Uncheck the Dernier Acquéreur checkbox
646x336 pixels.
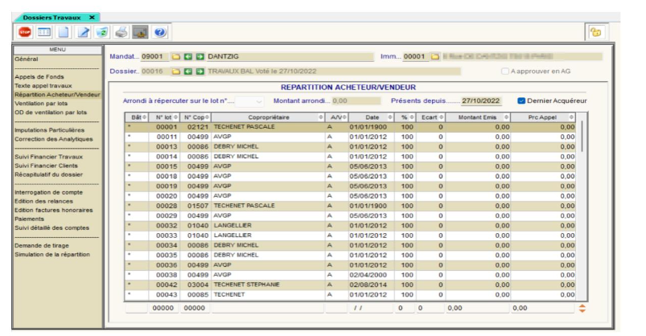click(521, 100)
